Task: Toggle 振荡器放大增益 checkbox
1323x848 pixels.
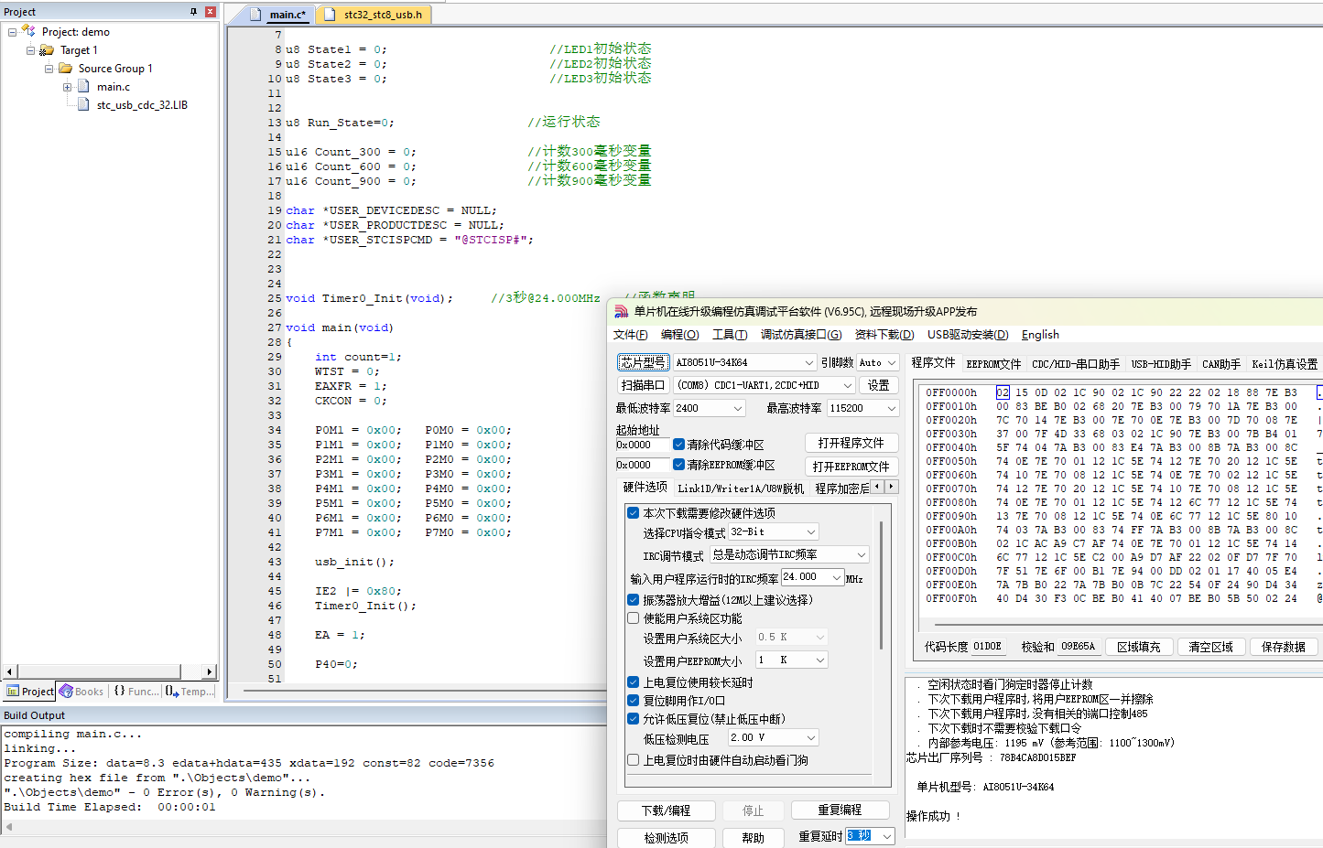Action: click(633, 600)
